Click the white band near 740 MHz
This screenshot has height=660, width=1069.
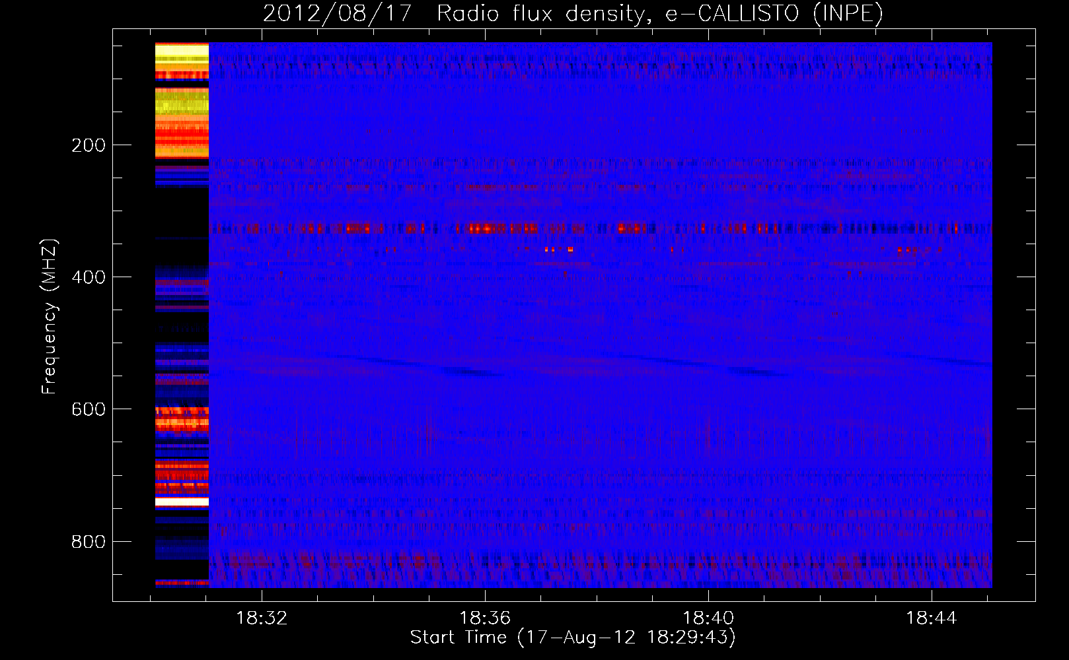point(182,502)
